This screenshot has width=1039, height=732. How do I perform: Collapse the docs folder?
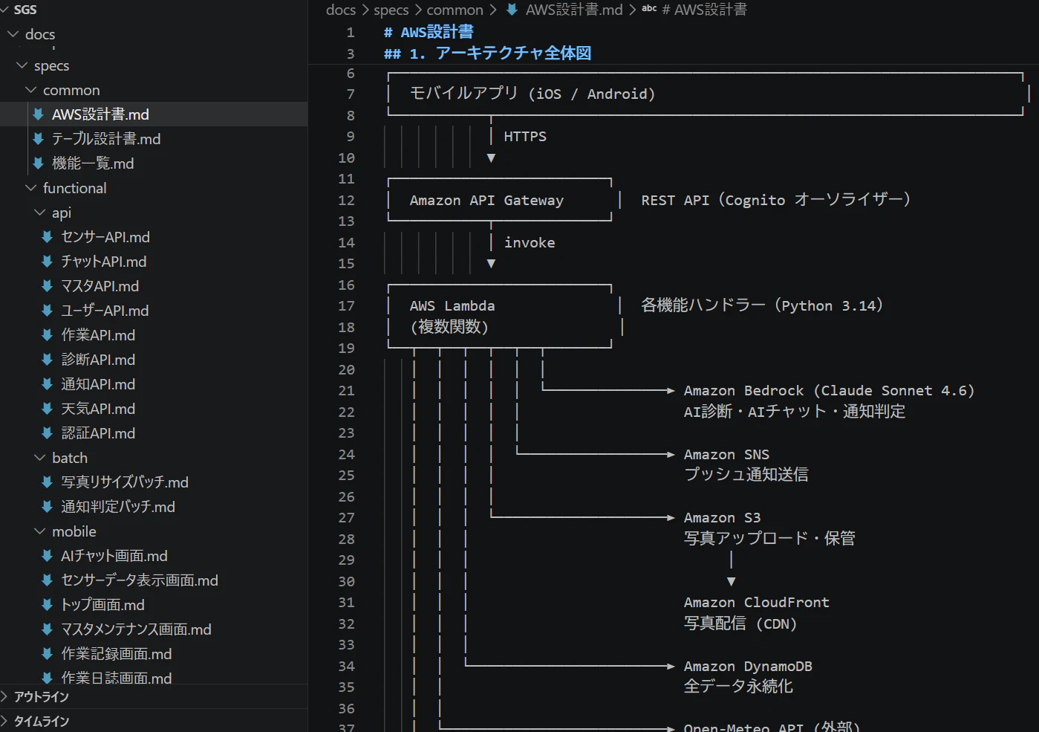pos(13,34)
